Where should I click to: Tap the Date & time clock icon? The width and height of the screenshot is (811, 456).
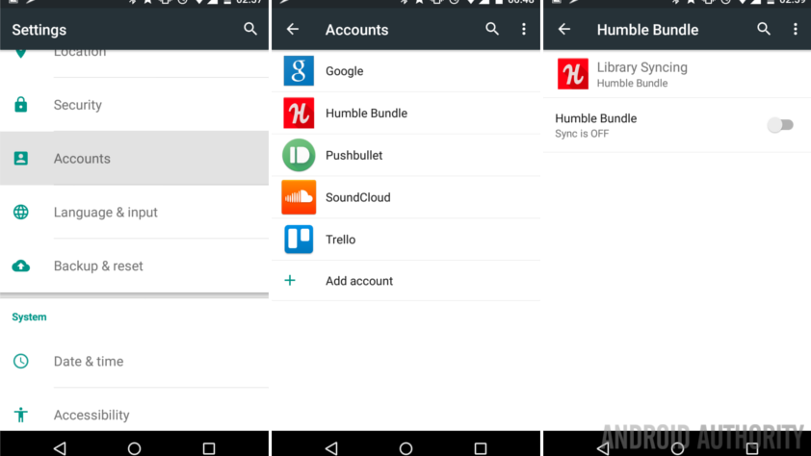(20, 361)
